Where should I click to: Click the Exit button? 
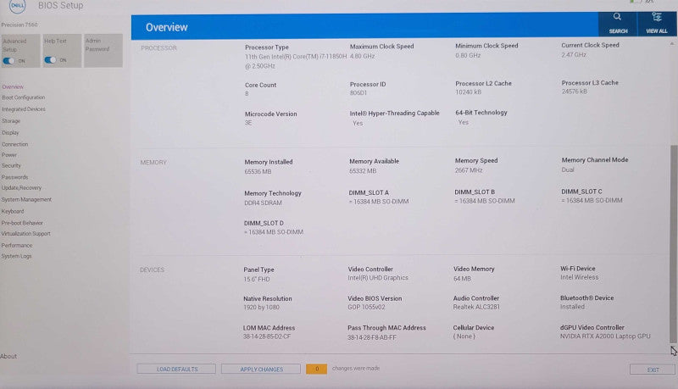tap(653, 370)
